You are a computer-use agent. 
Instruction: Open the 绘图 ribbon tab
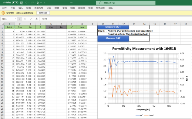[29, 8]
